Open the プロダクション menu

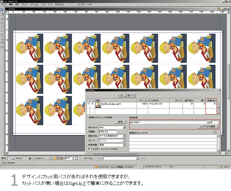(x=59, y=5)
